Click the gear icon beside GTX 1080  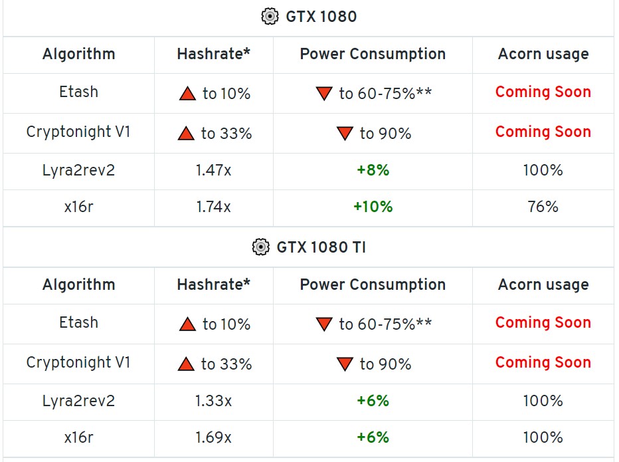pos(270,17)
